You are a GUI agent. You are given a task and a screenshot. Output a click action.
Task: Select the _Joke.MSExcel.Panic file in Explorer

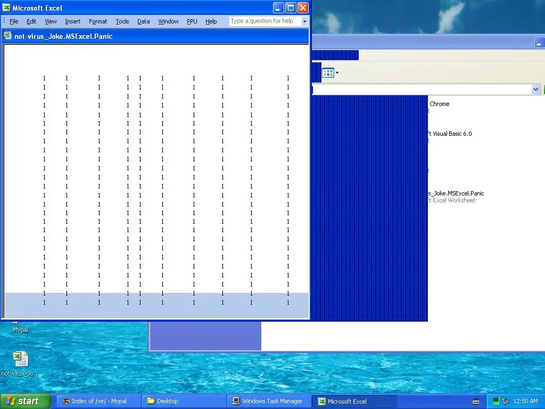pyautogui.click(x=456, y=193)
